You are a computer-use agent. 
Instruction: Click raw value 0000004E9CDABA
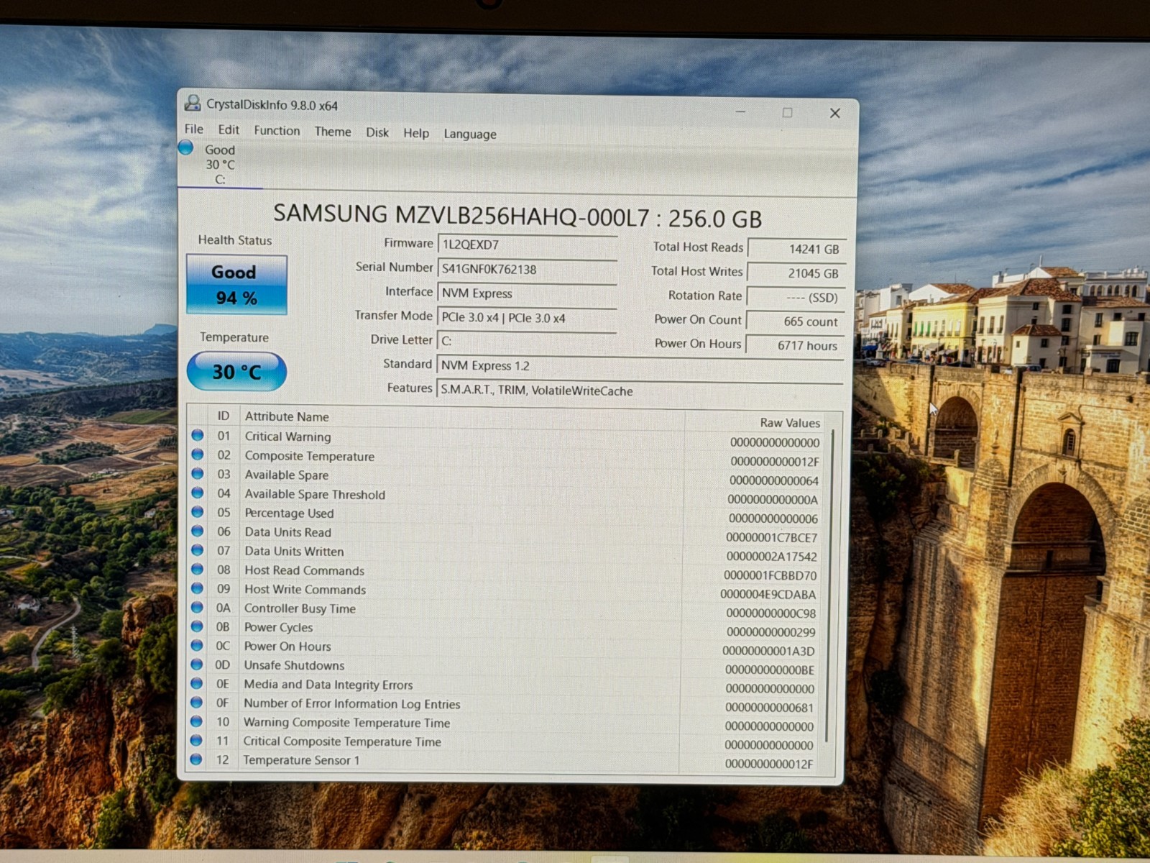pos(768,595)
